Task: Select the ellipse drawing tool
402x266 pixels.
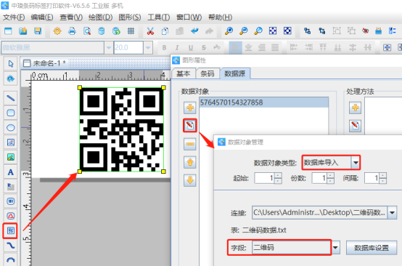Action: 10,128
